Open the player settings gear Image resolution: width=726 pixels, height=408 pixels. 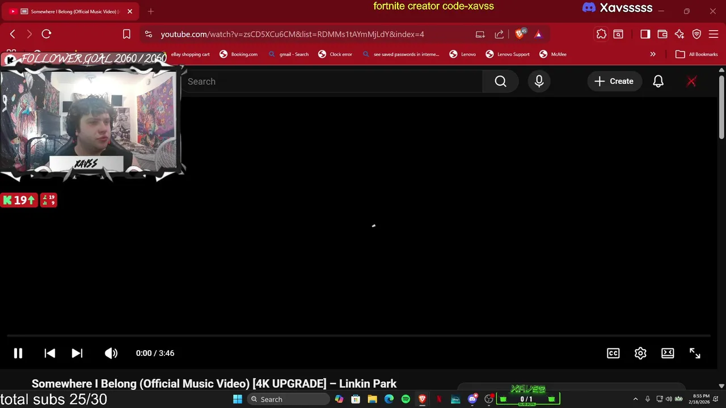(640, 353)
